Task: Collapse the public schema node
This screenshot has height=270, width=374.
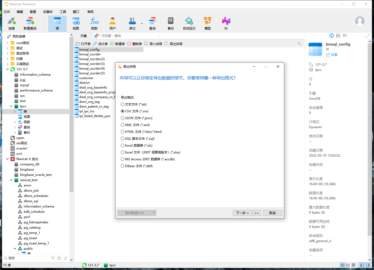Action: [15, 249]
